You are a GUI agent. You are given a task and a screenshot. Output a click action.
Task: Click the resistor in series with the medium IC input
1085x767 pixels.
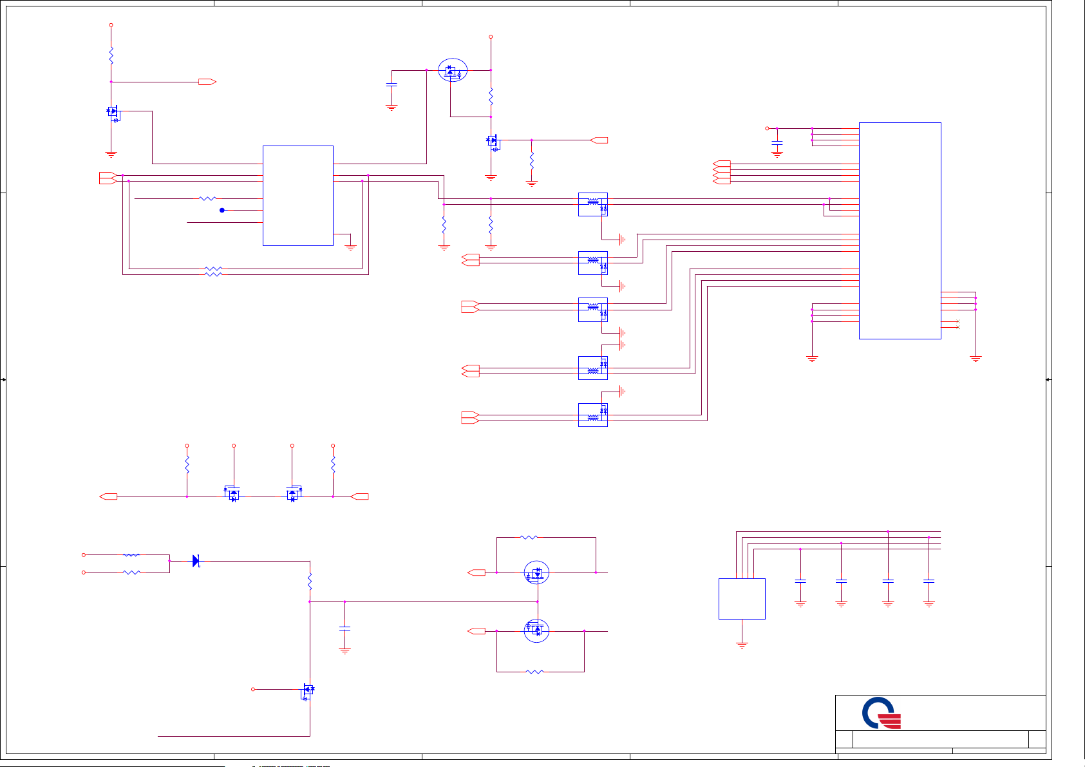[207, 198]
